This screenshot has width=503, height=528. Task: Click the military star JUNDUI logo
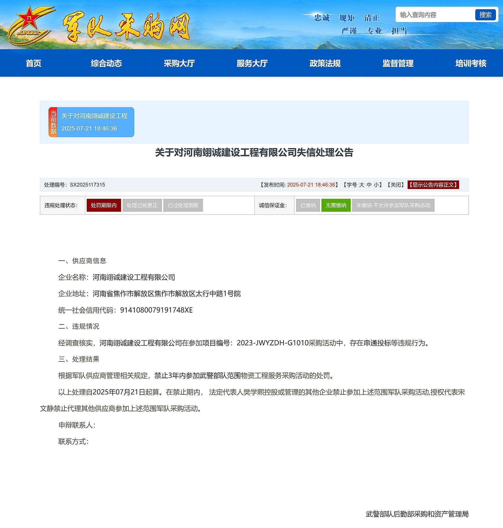pos(31,26)
